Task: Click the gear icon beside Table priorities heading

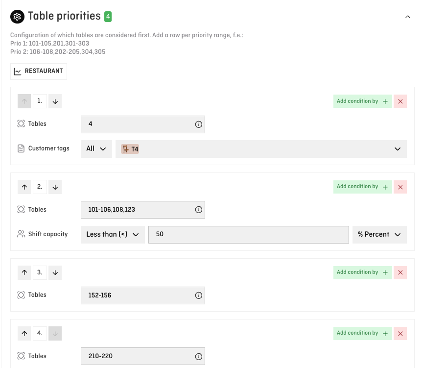Action: [x=17, y=16]
